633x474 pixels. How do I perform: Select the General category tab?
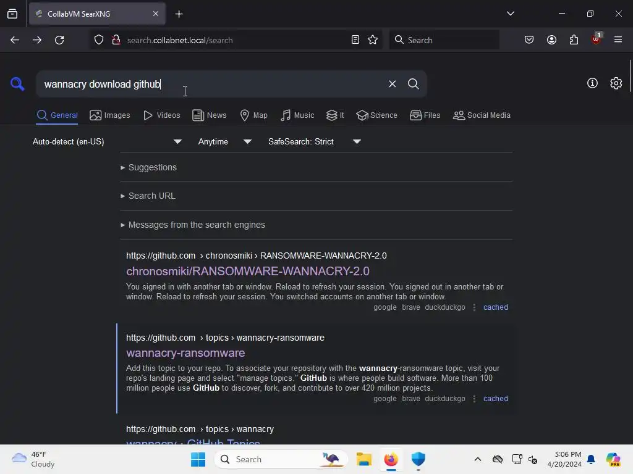point(57,115)
